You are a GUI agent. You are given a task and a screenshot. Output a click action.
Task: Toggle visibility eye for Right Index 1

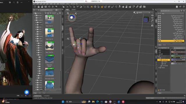click(x=158, y=24)
